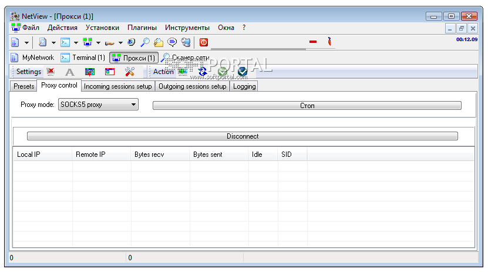Open the Действия menu
The height and width of the screenshot is (272, 488).
coord(62,28)
